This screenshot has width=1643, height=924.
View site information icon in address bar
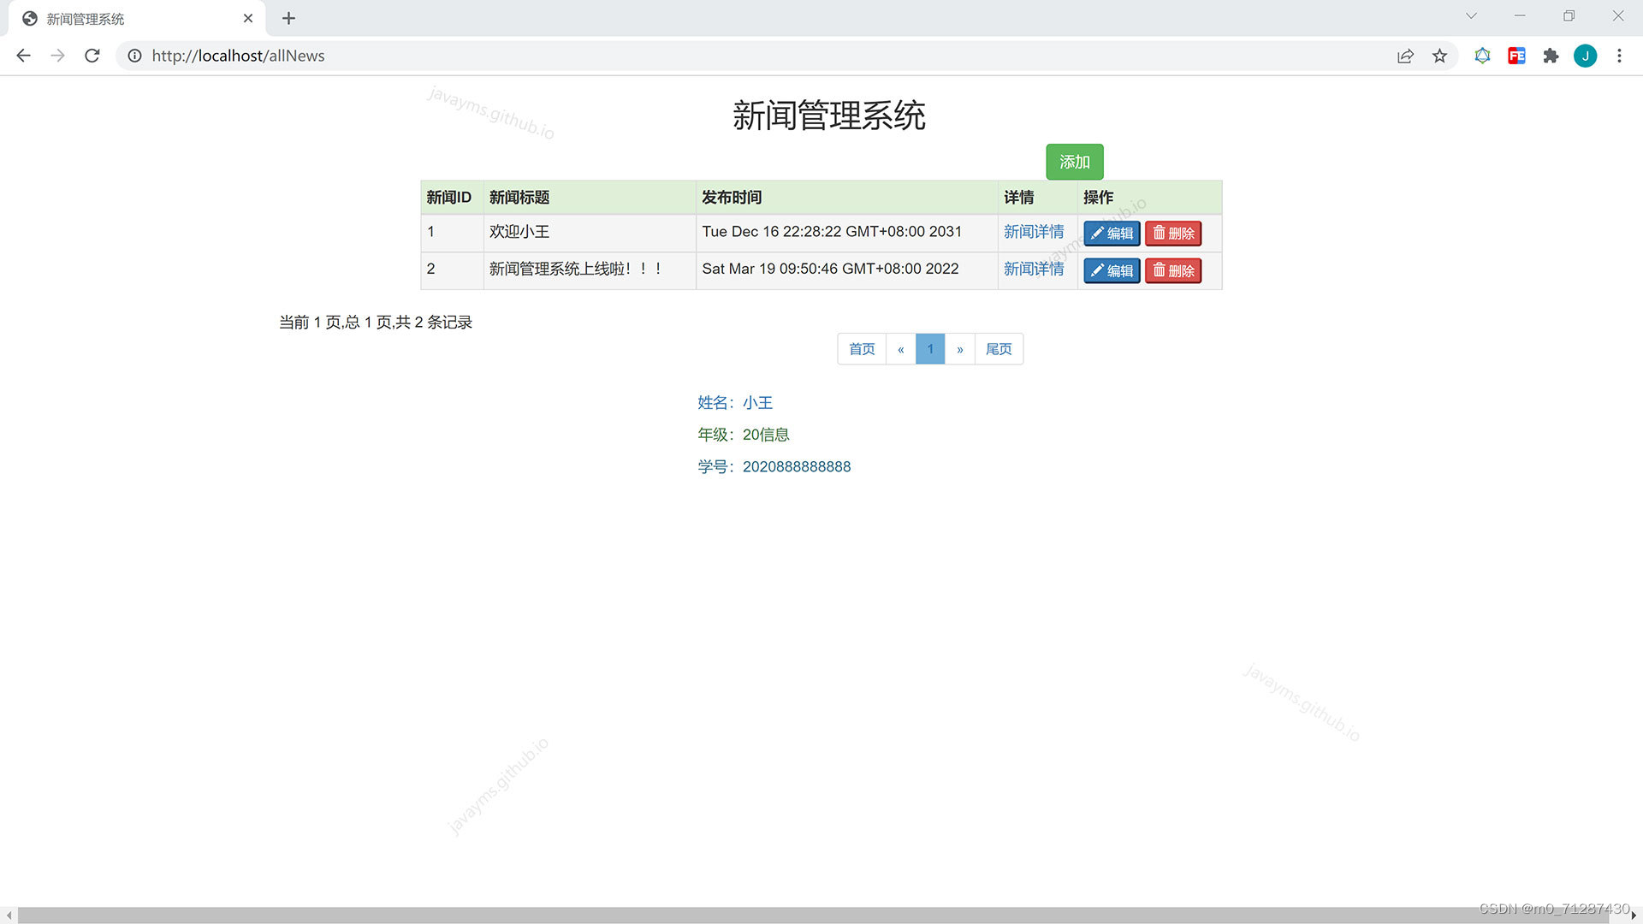coord(134,56)
